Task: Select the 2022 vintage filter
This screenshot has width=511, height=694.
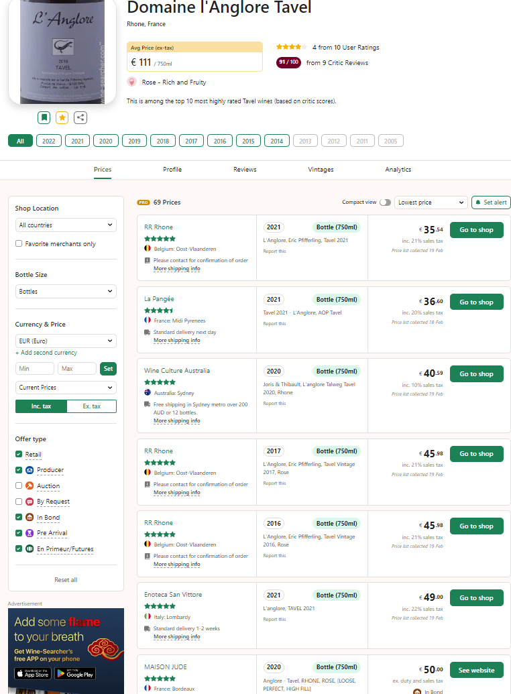Action: tap(49, 141)
